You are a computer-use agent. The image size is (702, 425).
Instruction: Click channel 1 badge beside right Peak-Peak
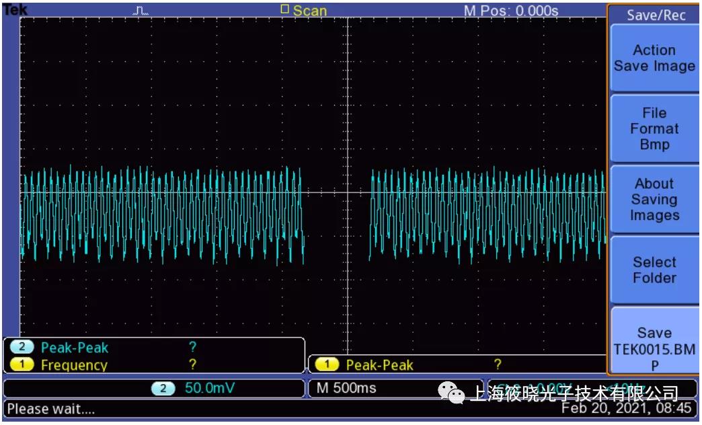point(327,364)
